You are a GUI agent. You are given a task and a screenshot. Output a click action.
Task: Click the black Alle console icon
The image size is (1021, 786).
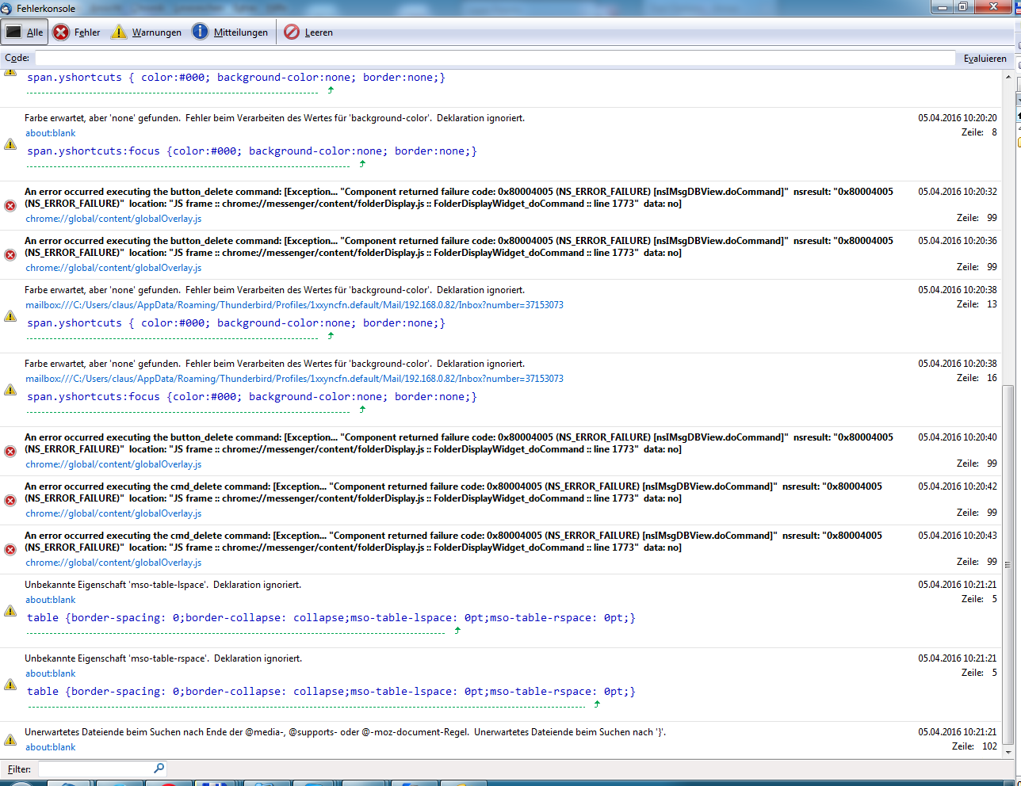(x=13, y=32)
